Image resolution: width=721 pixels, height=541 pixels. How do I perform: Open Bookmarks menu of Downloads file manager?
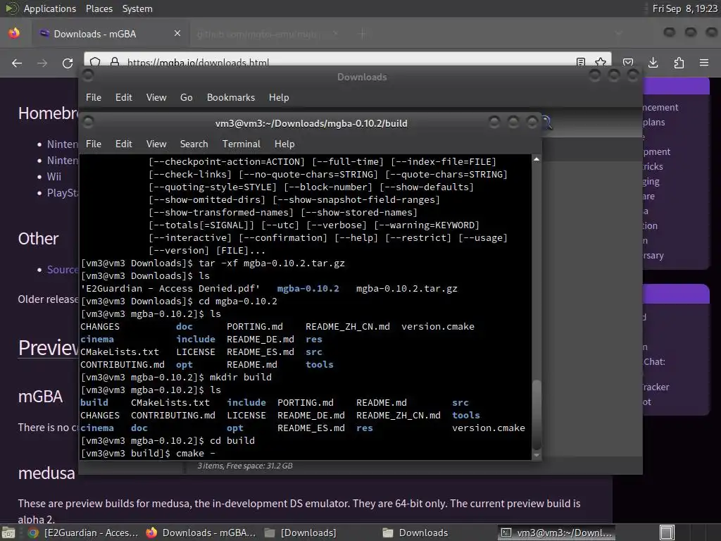231,97
